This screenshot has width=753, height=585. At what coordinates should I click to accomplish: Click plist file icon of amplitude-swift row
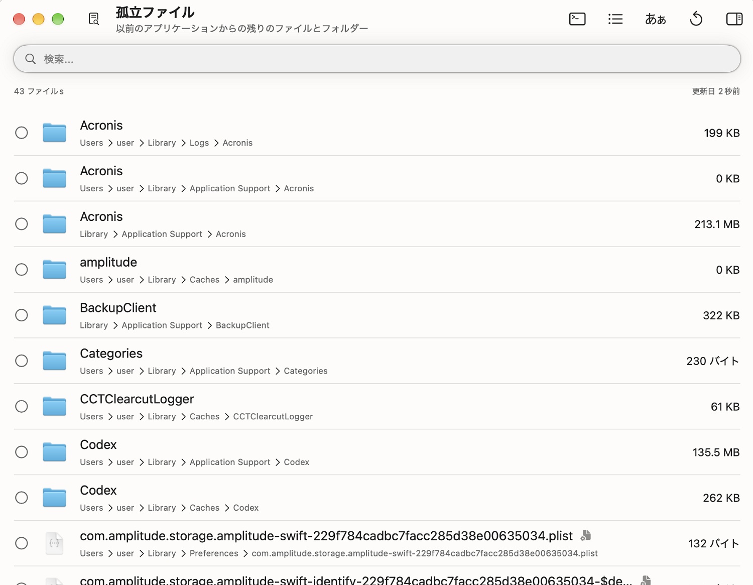[x=54, y=543]
